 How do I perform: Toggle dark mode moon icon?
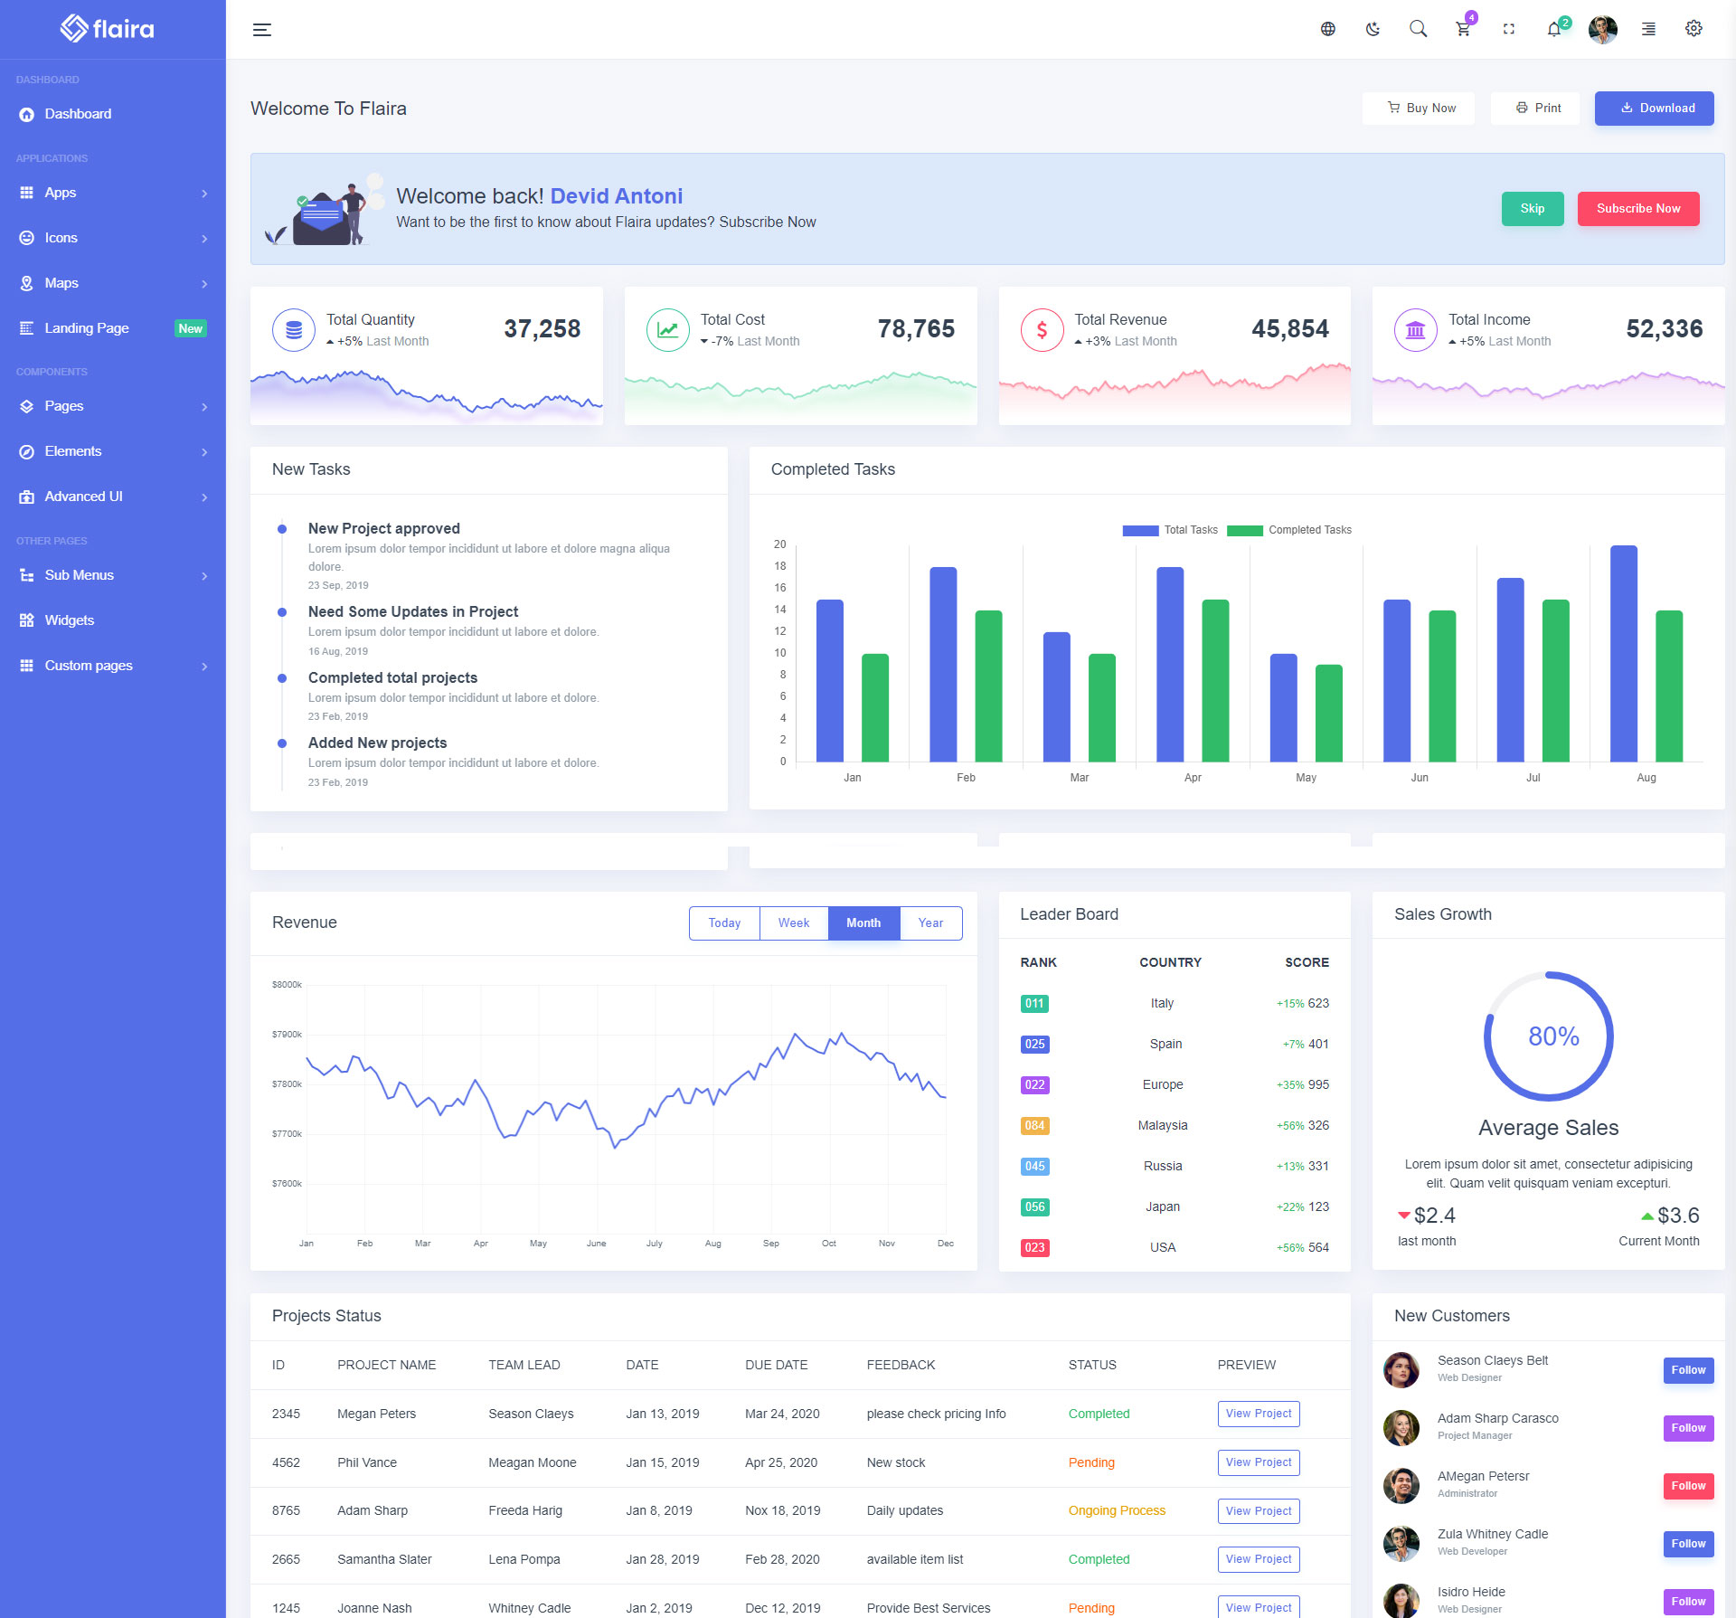tap(1373, 29)
